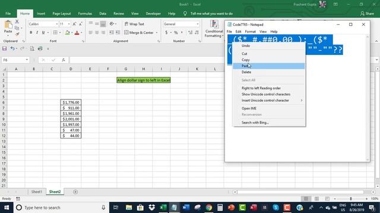Click Save icon in quick access toolbar
Viewport: 380px width, 213px height.
4,49
